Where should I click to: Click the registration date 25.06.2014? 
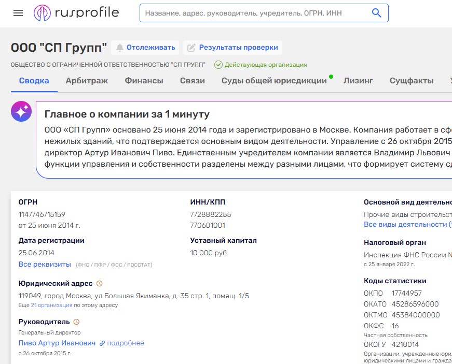pyautogui.click(x=36, y=253)
